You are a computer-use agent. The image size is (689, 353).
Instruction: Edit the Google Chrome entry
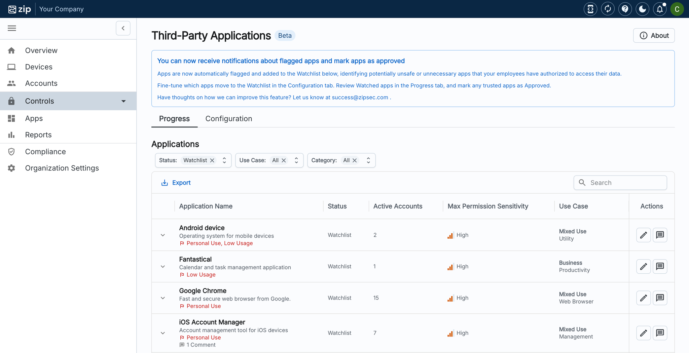[643, 298]
